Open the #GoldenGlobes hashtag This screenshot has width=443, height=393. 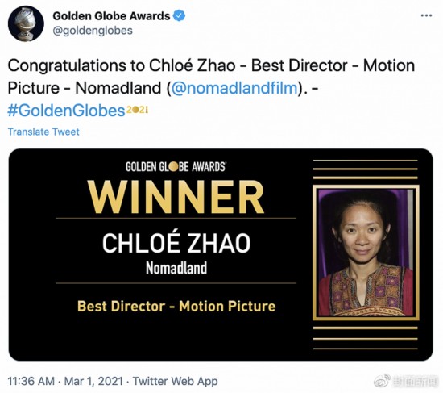[66, 111]
